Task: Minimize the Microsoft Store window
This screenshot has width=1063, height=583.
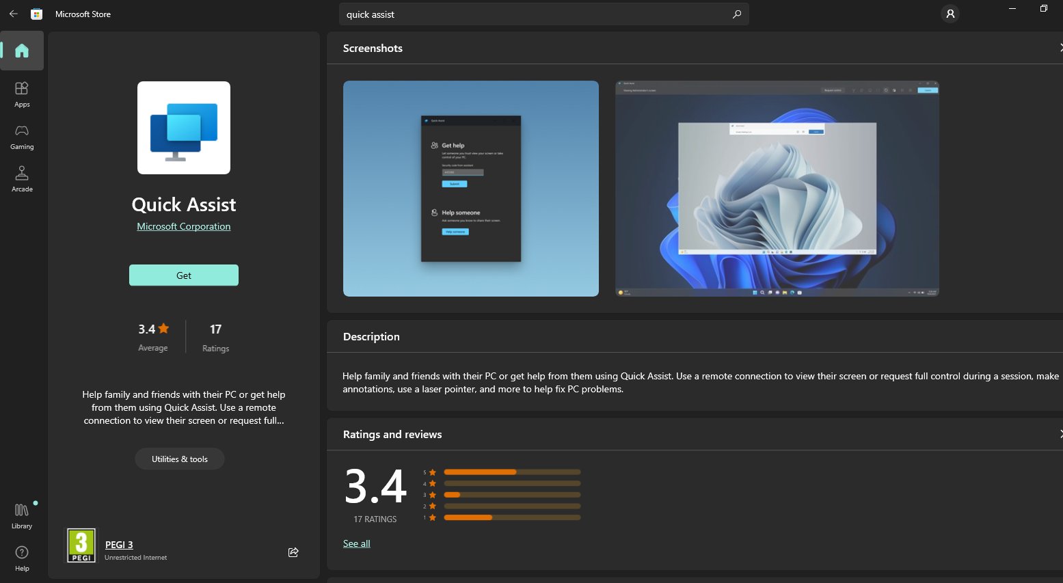Action: pos(1012,8)
